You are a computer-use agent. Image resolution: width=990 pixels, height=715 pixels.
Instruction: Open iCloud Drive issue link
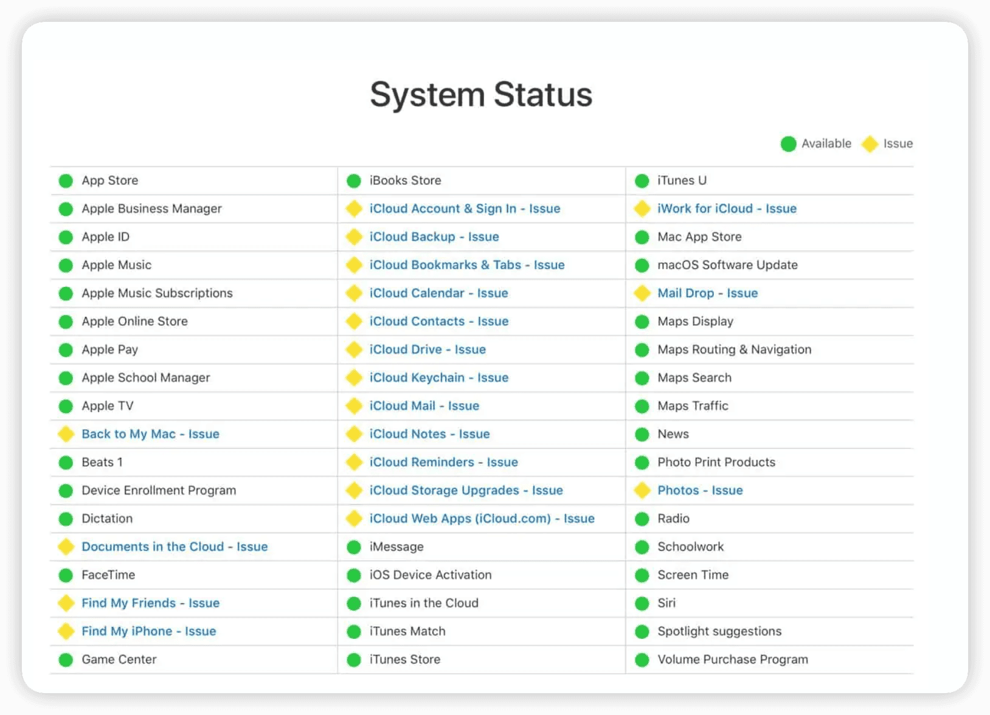(x=427, y=350)
